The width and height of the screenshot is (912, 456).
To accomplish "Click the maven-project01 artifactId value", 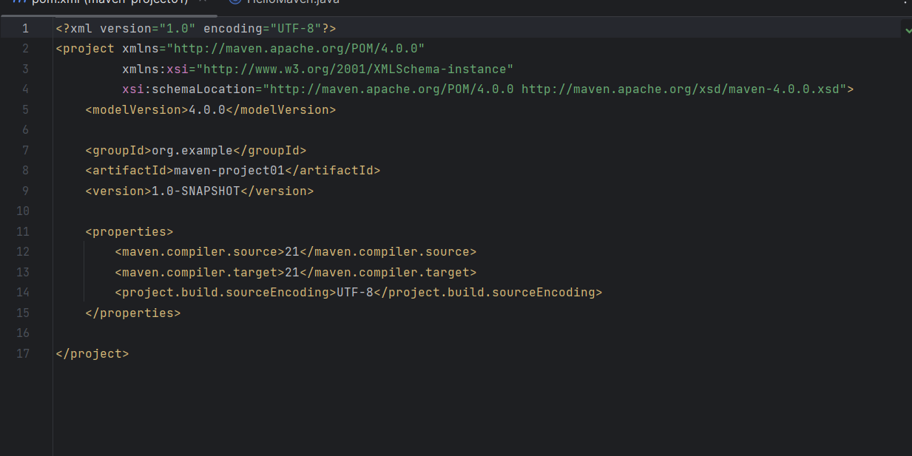I will tap(229, 170).
